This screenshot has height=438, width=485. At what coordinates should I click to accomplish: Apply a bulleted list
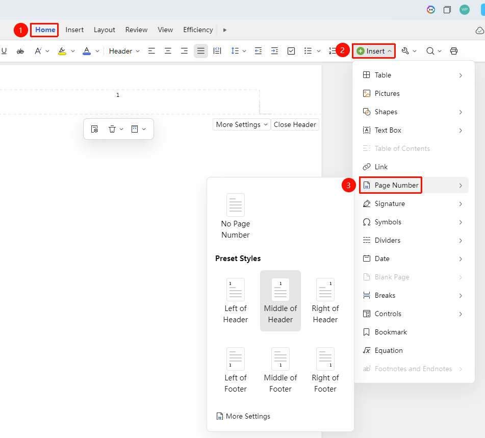308,51
